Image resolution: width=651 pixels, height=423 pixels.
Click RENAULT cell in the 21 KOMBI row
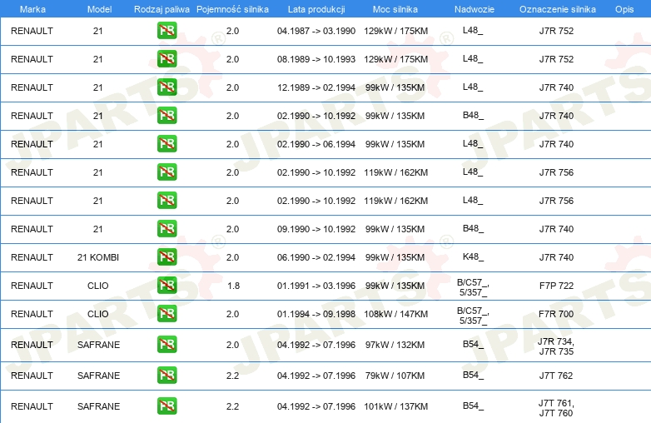32,257
